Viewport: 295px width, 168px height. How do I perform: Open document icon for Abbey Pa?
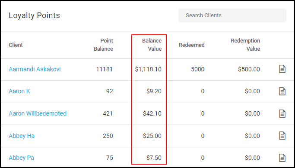282,158
